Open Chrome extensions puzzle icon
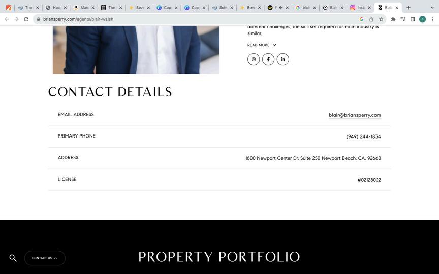 click(x=393, y=19)
